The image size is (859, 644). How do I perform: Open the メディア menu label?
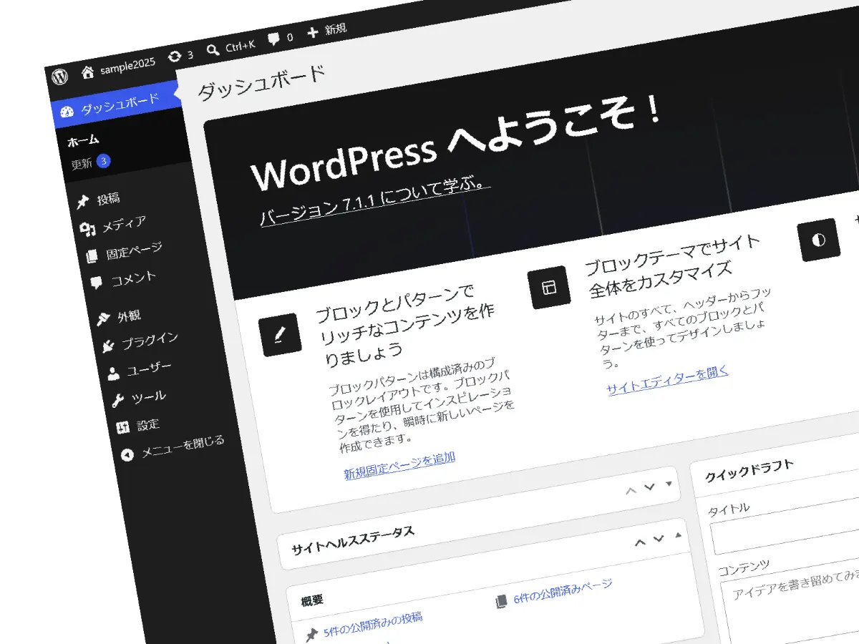[x=124, y=224]
